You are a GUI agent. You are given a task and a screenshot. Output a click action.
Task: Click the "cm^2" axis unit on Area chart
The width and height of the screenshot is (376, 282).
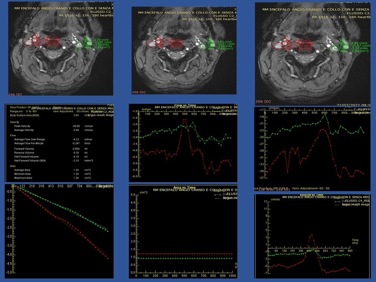point(144,192)
